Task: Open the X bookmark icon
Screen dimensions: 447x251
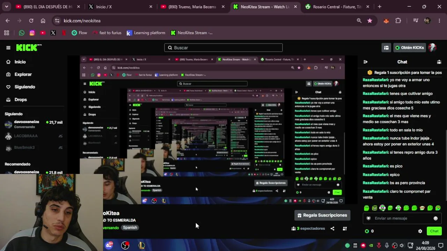Action: click(x=53, y=33)
